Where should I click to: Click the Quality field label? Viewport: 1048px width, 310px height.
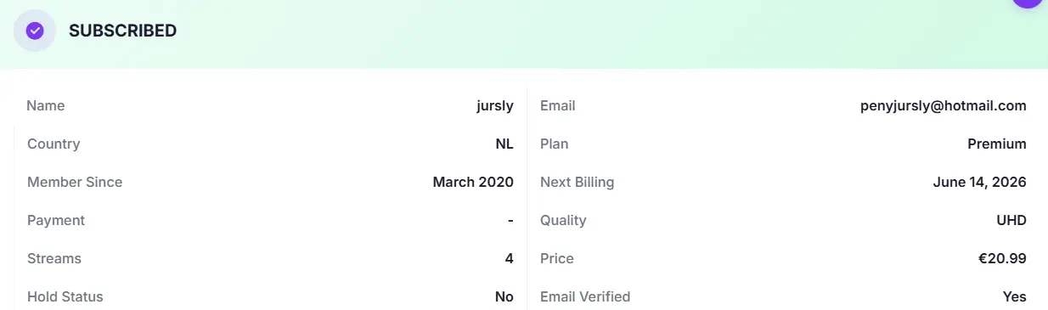[x=563, y=220]
